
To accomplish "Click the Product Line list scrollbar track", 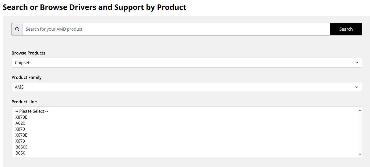I will (x=360, y=132).
